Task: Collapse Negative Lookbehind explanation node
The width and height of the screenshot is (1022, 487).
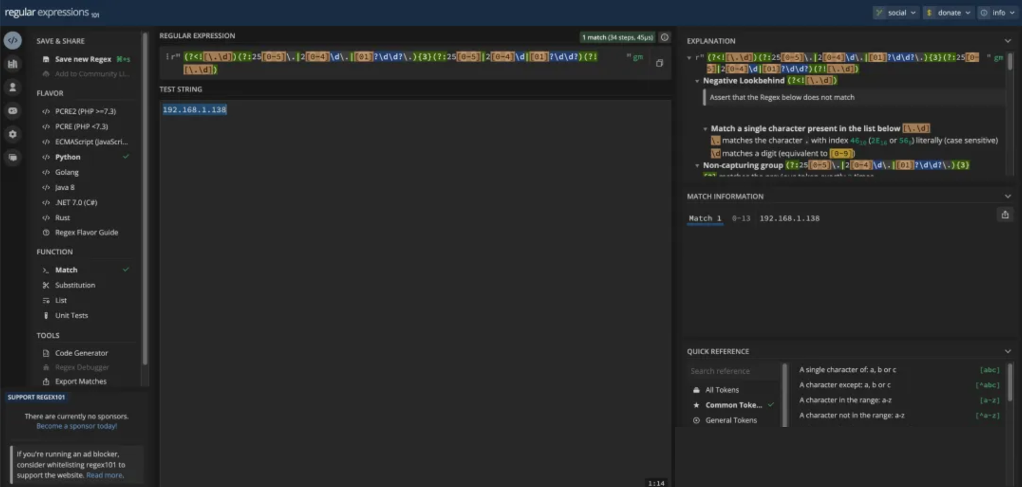Action: (697, 81)
